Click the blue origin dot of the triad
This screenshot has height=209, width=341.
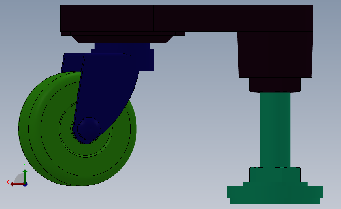pos(26,185)
